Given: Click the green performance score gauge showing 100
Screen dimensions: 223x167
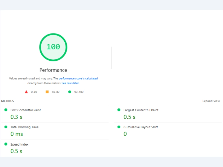Looking at the screenshot, I should [x=53, y=47].
